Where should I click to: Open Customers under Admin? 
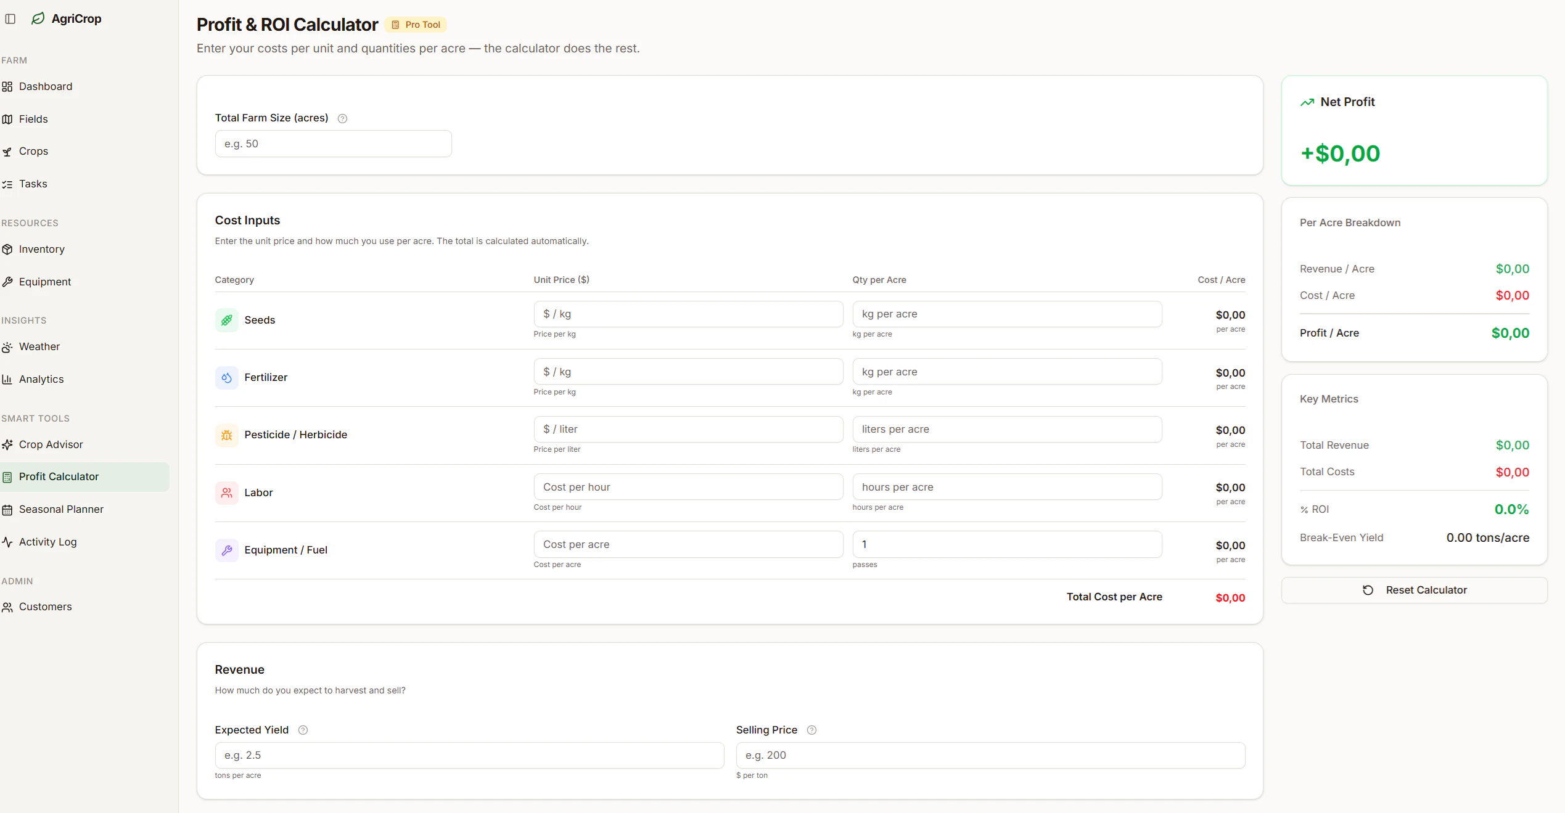(46, 606)
